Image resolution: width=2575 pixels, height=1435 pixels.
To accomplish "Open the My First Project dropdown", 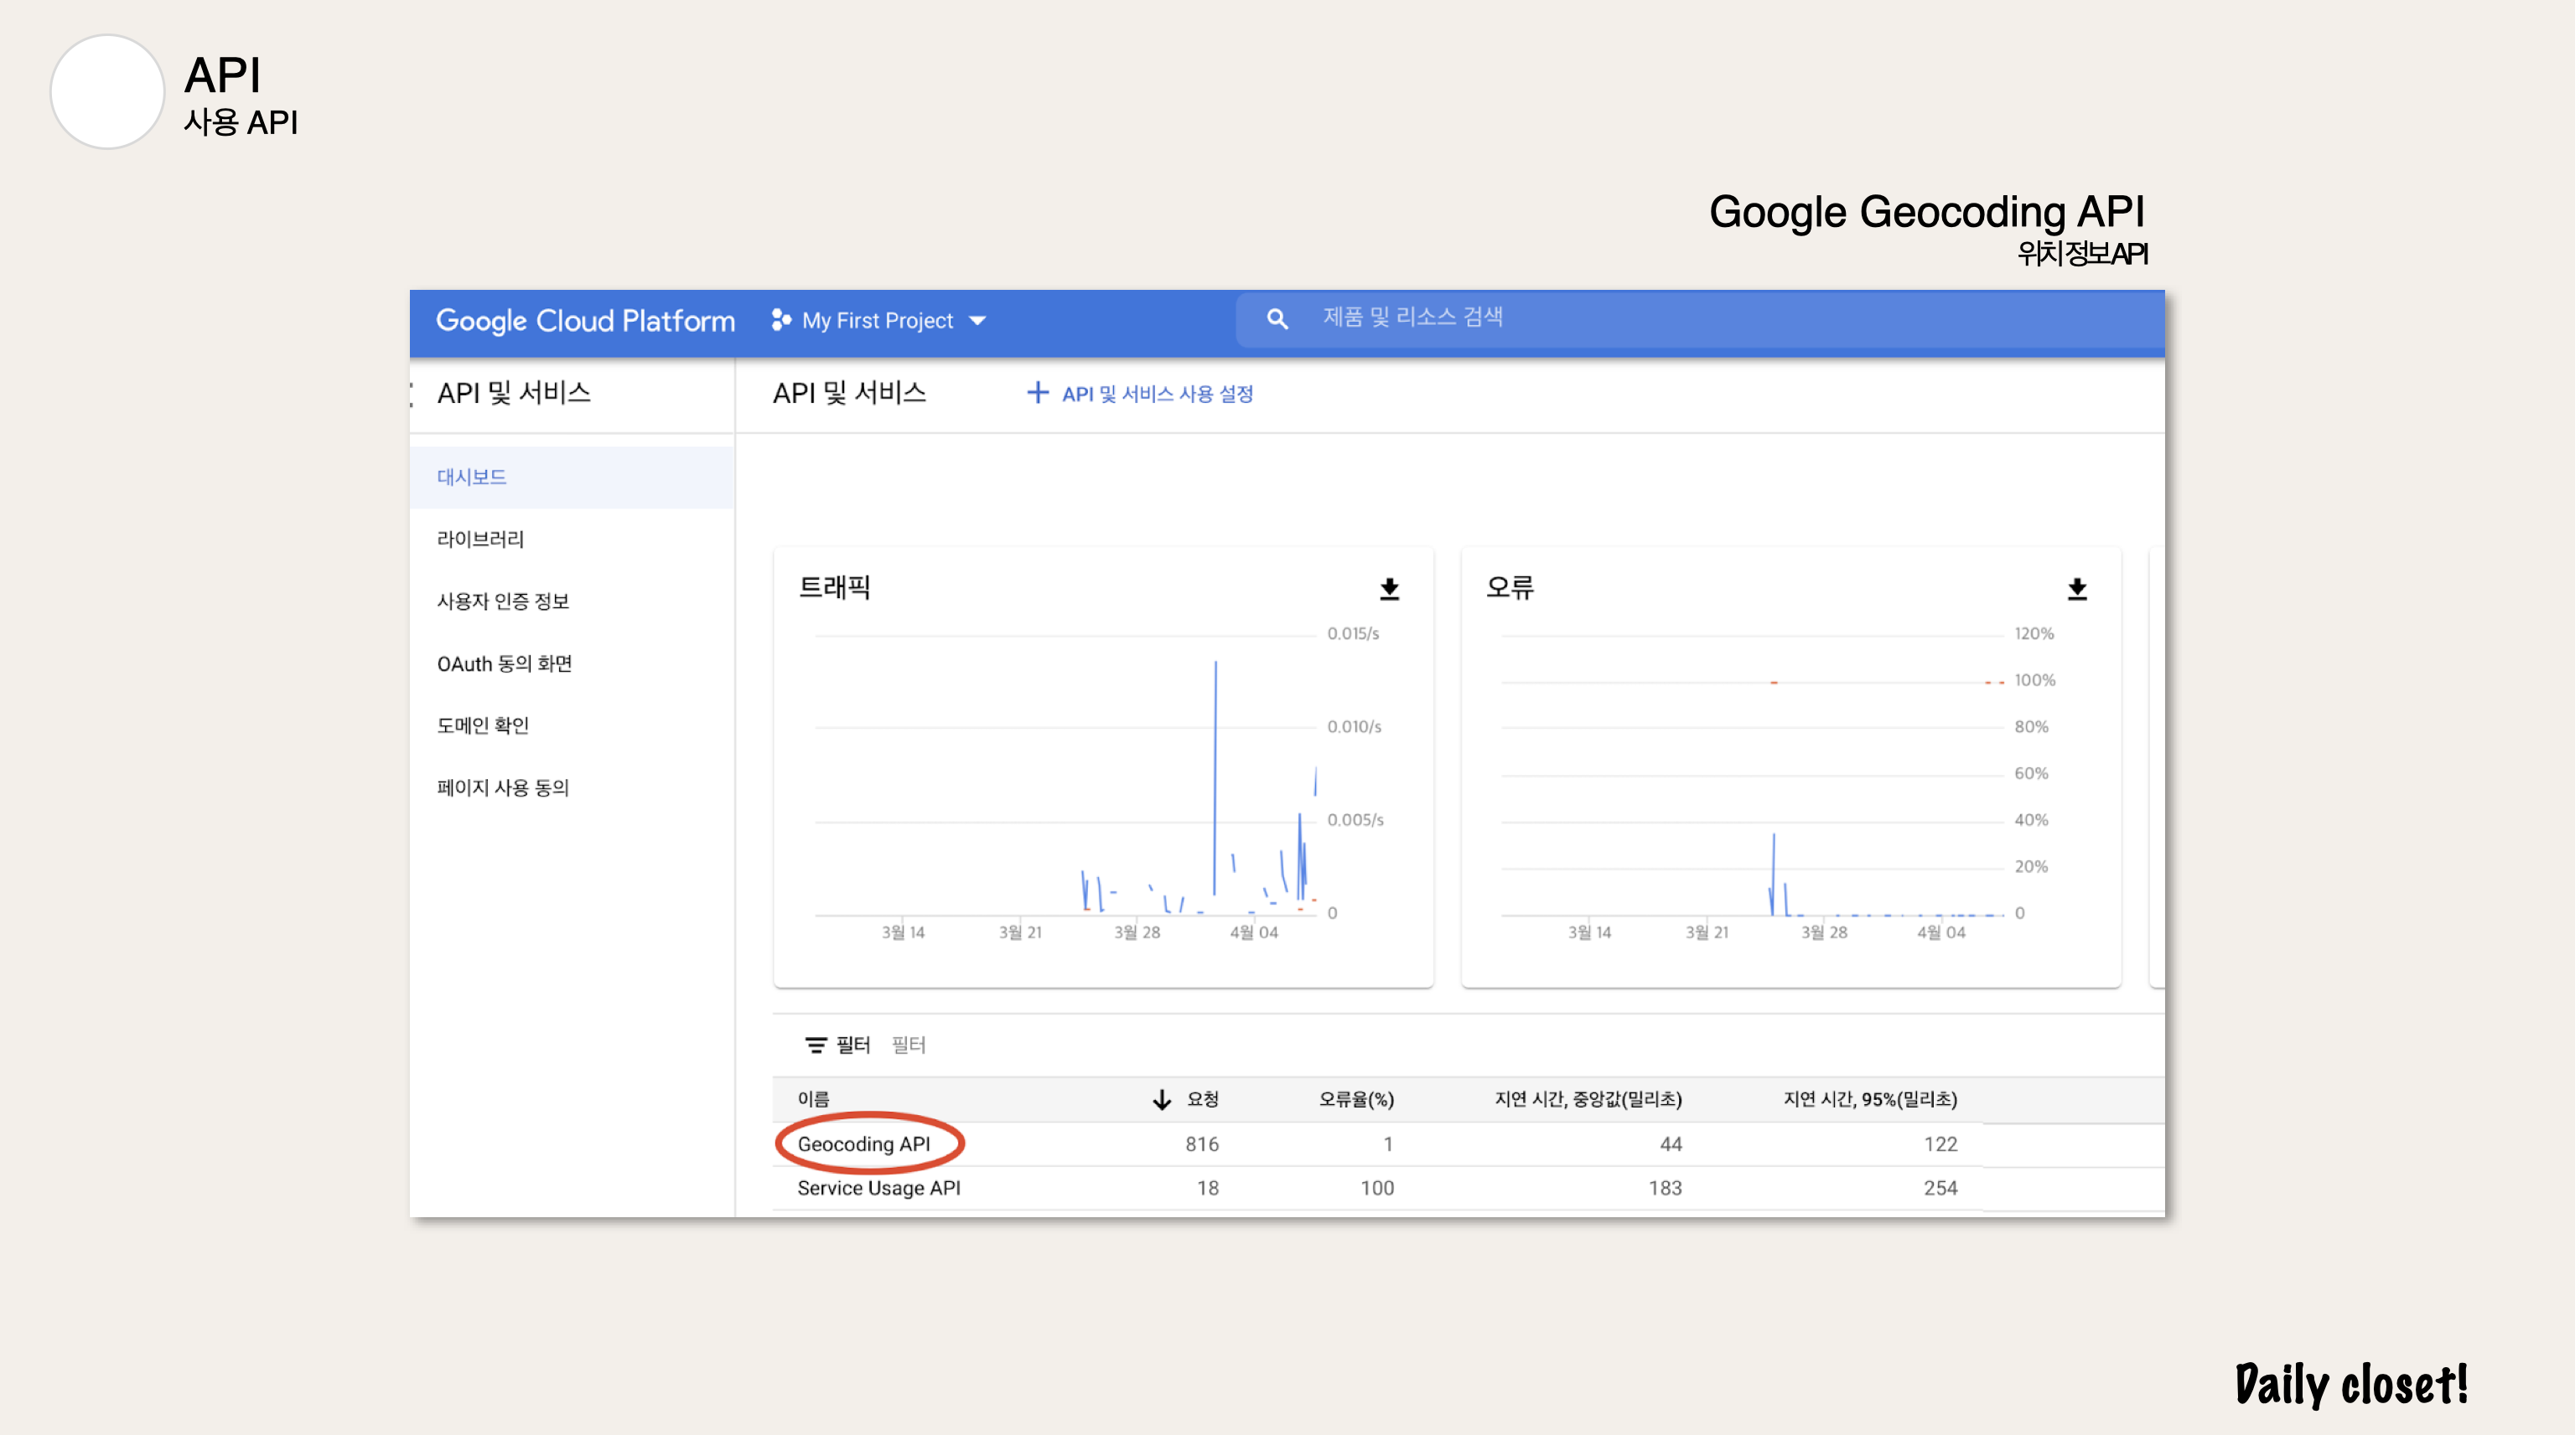I will (x=977, y=321).
